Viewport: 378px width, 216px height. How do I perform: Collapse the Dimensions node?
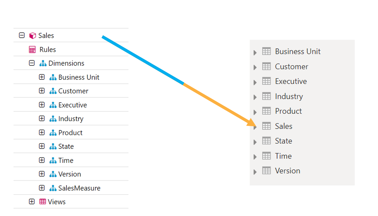pyautogui.click(x=32, y=63)
